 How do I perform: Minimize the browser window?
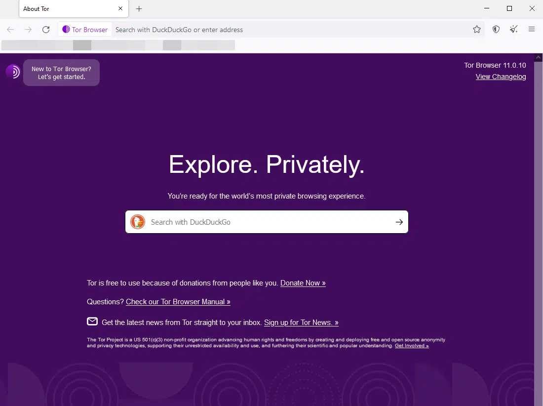pyautogui.click(x=487, y=8)
